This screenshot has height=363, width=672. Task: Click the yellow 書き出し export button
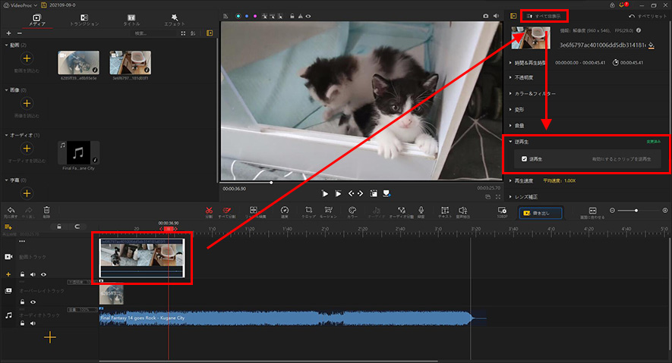pyautogui.click(x=540, y=213)
